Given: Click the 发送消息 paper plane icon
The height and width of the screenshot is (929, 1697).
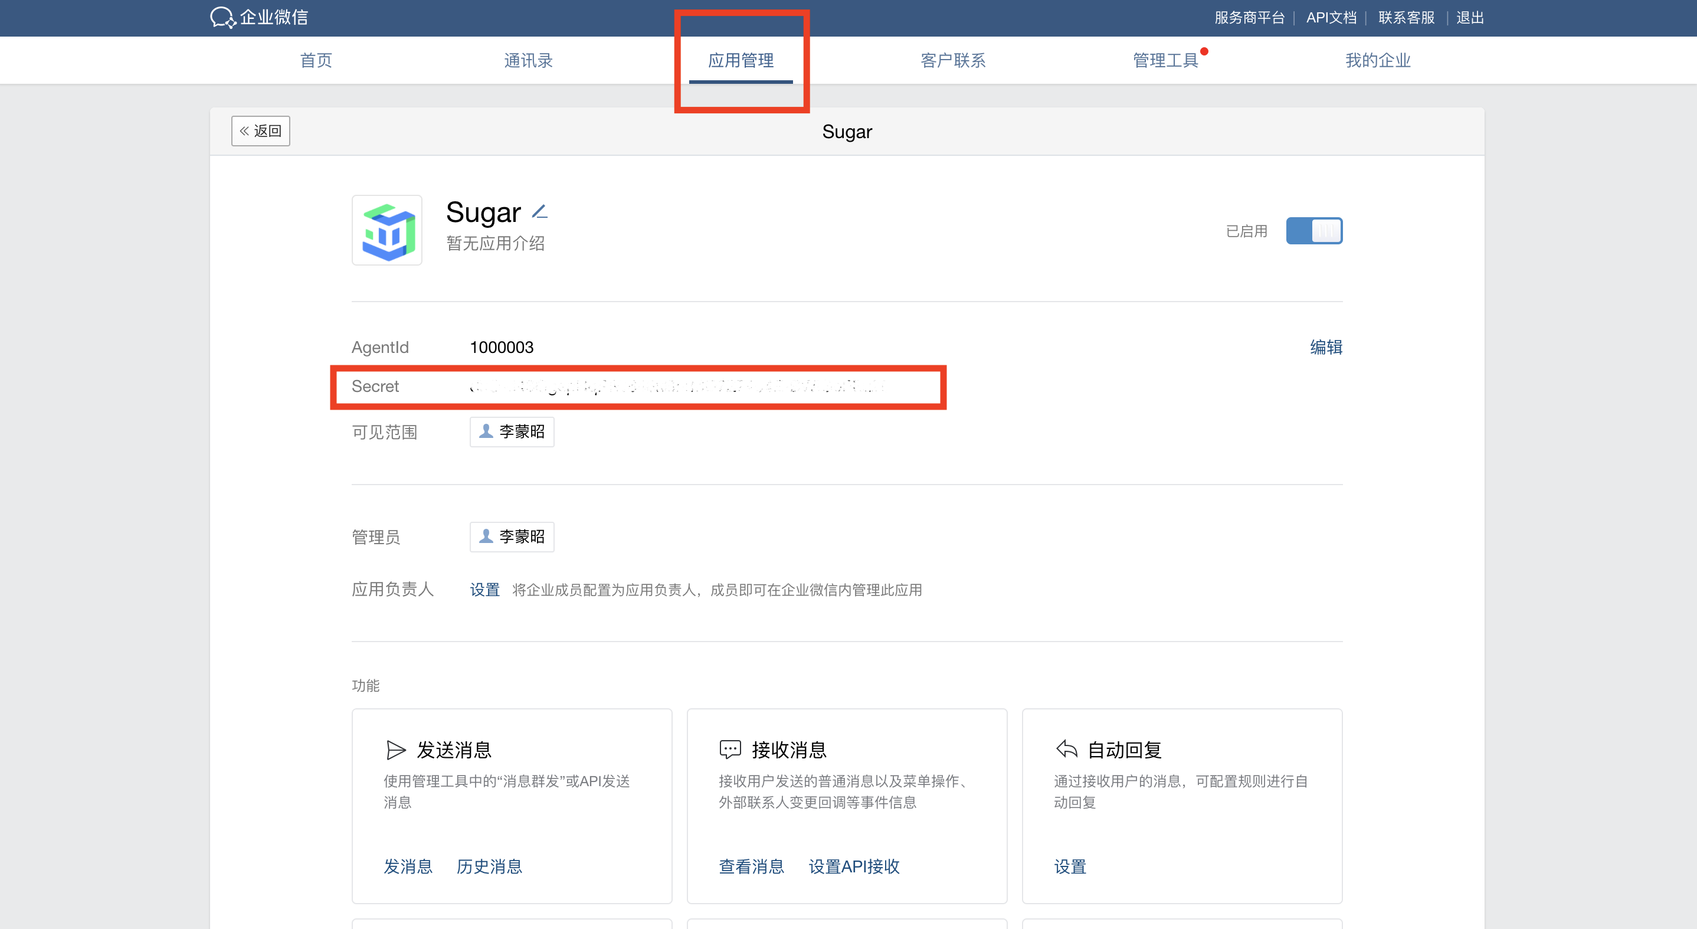Looking at the screenshot, I should [395, 750].
